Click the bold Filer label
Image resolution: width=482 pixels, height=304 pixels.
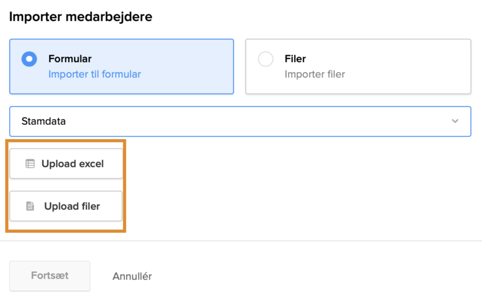point(295,59)
